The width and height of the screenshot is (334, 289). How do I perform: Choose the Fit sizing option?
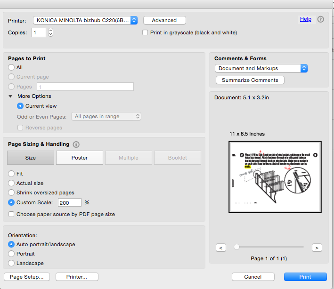(x=11, y=174)
